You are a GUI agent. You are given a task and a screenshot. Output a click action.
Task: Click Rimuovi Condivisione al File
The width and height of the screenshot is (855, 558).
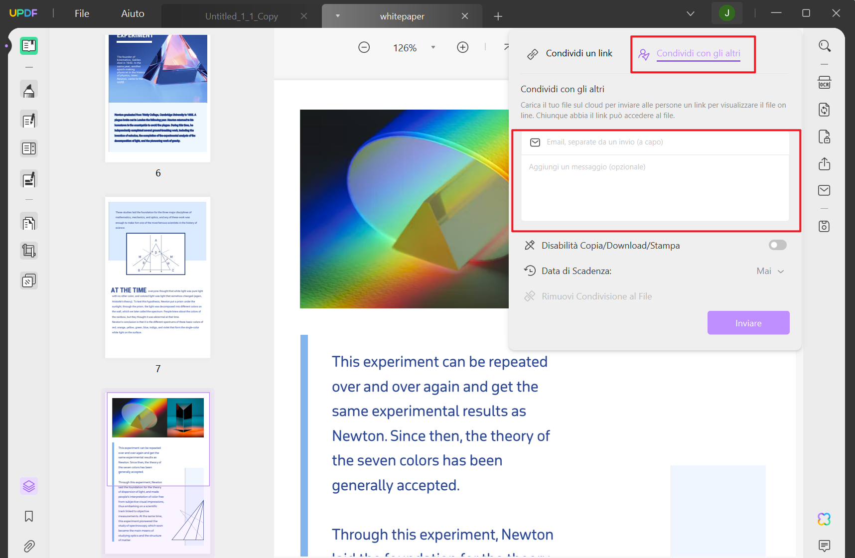coord(588,296)
